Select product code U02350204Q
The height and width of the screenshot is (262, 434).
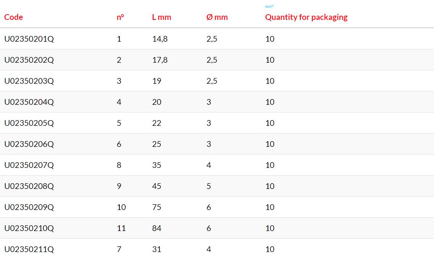click(29, 102)
